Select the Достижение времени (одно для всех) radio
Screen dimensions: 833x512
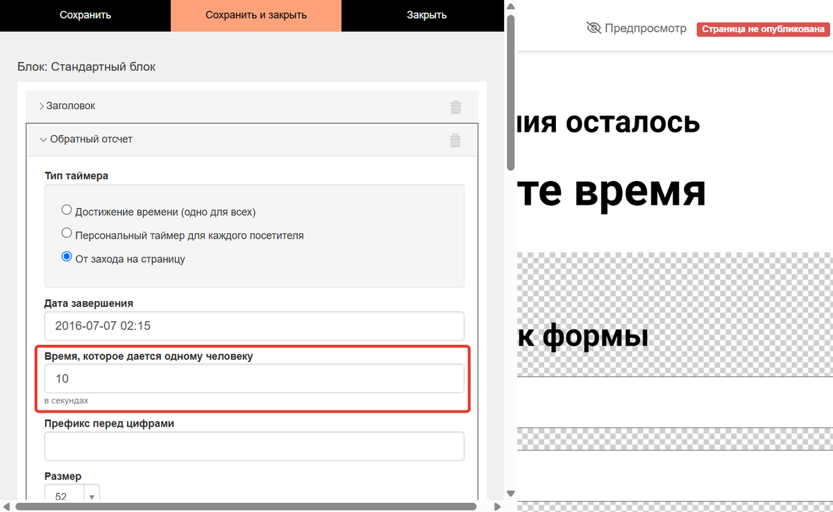[67, 211]
